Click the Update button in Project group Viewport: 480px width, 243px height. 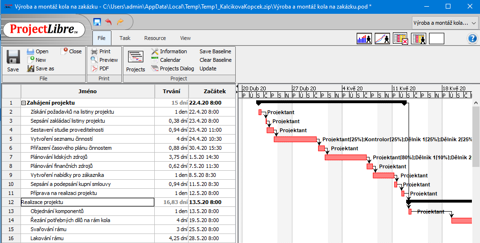coord(208,68)
